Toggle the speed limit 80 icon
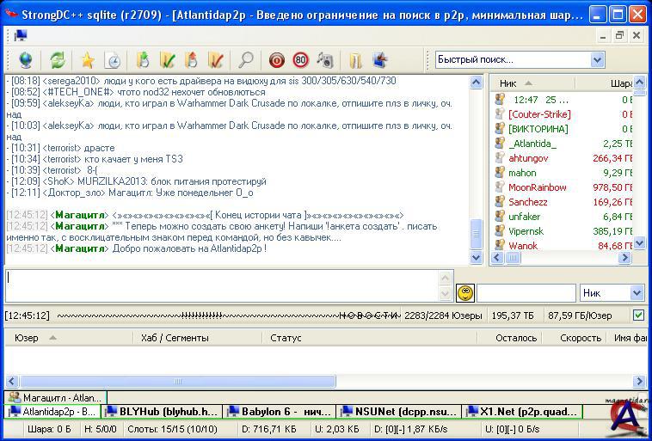The image size is (652, 441). point(300,60)
